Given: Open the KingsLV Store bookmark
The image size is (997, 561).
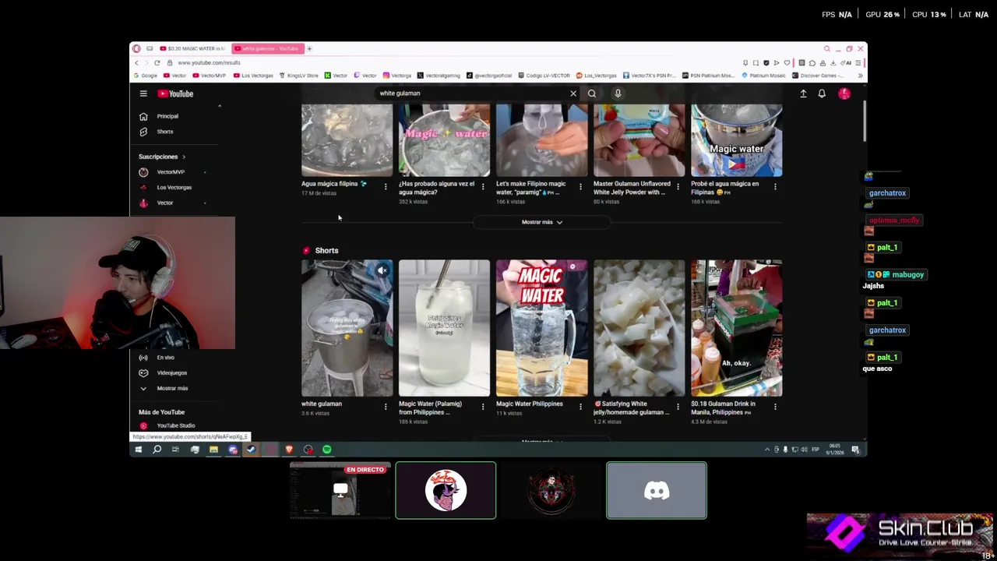Looking at the screenshot, I should [x=299, y=76].
